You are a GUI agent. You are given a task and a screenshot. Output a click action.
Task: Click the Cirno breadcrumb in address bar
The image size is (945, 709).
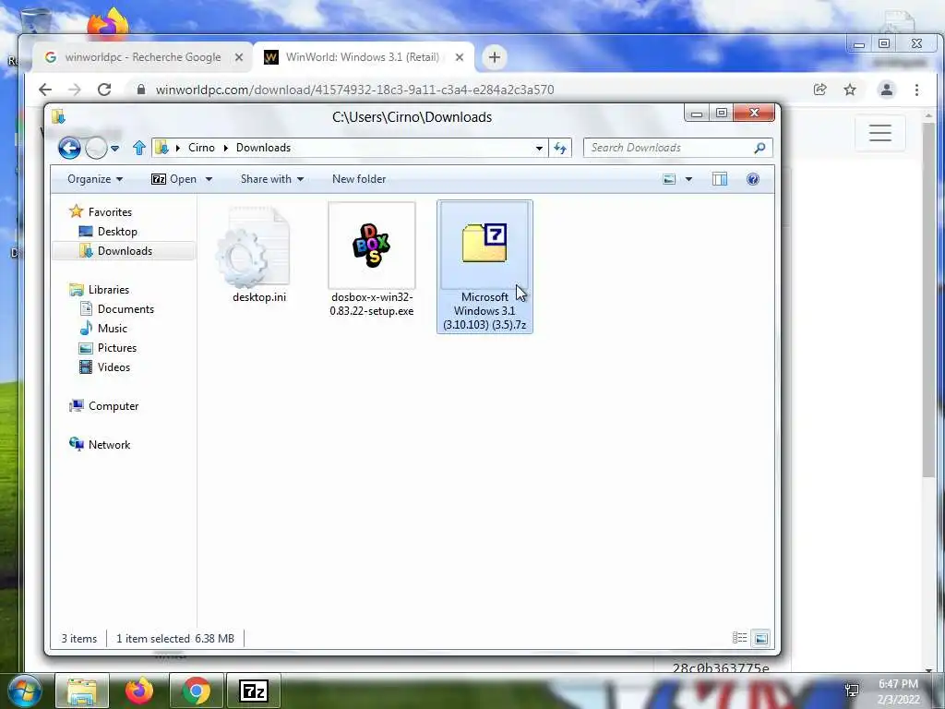coord(201,148)
